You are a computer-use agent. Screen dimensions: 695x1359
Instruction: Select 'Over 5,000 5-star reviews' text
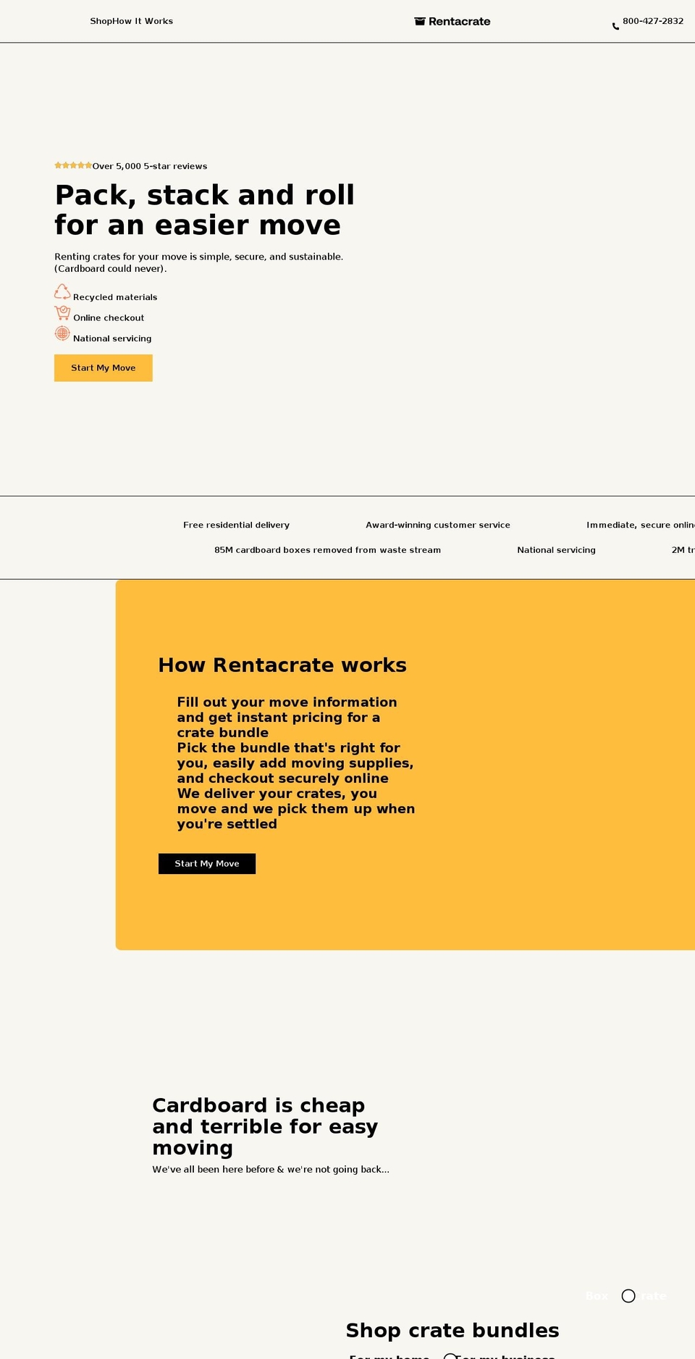[x=150, y=166]
